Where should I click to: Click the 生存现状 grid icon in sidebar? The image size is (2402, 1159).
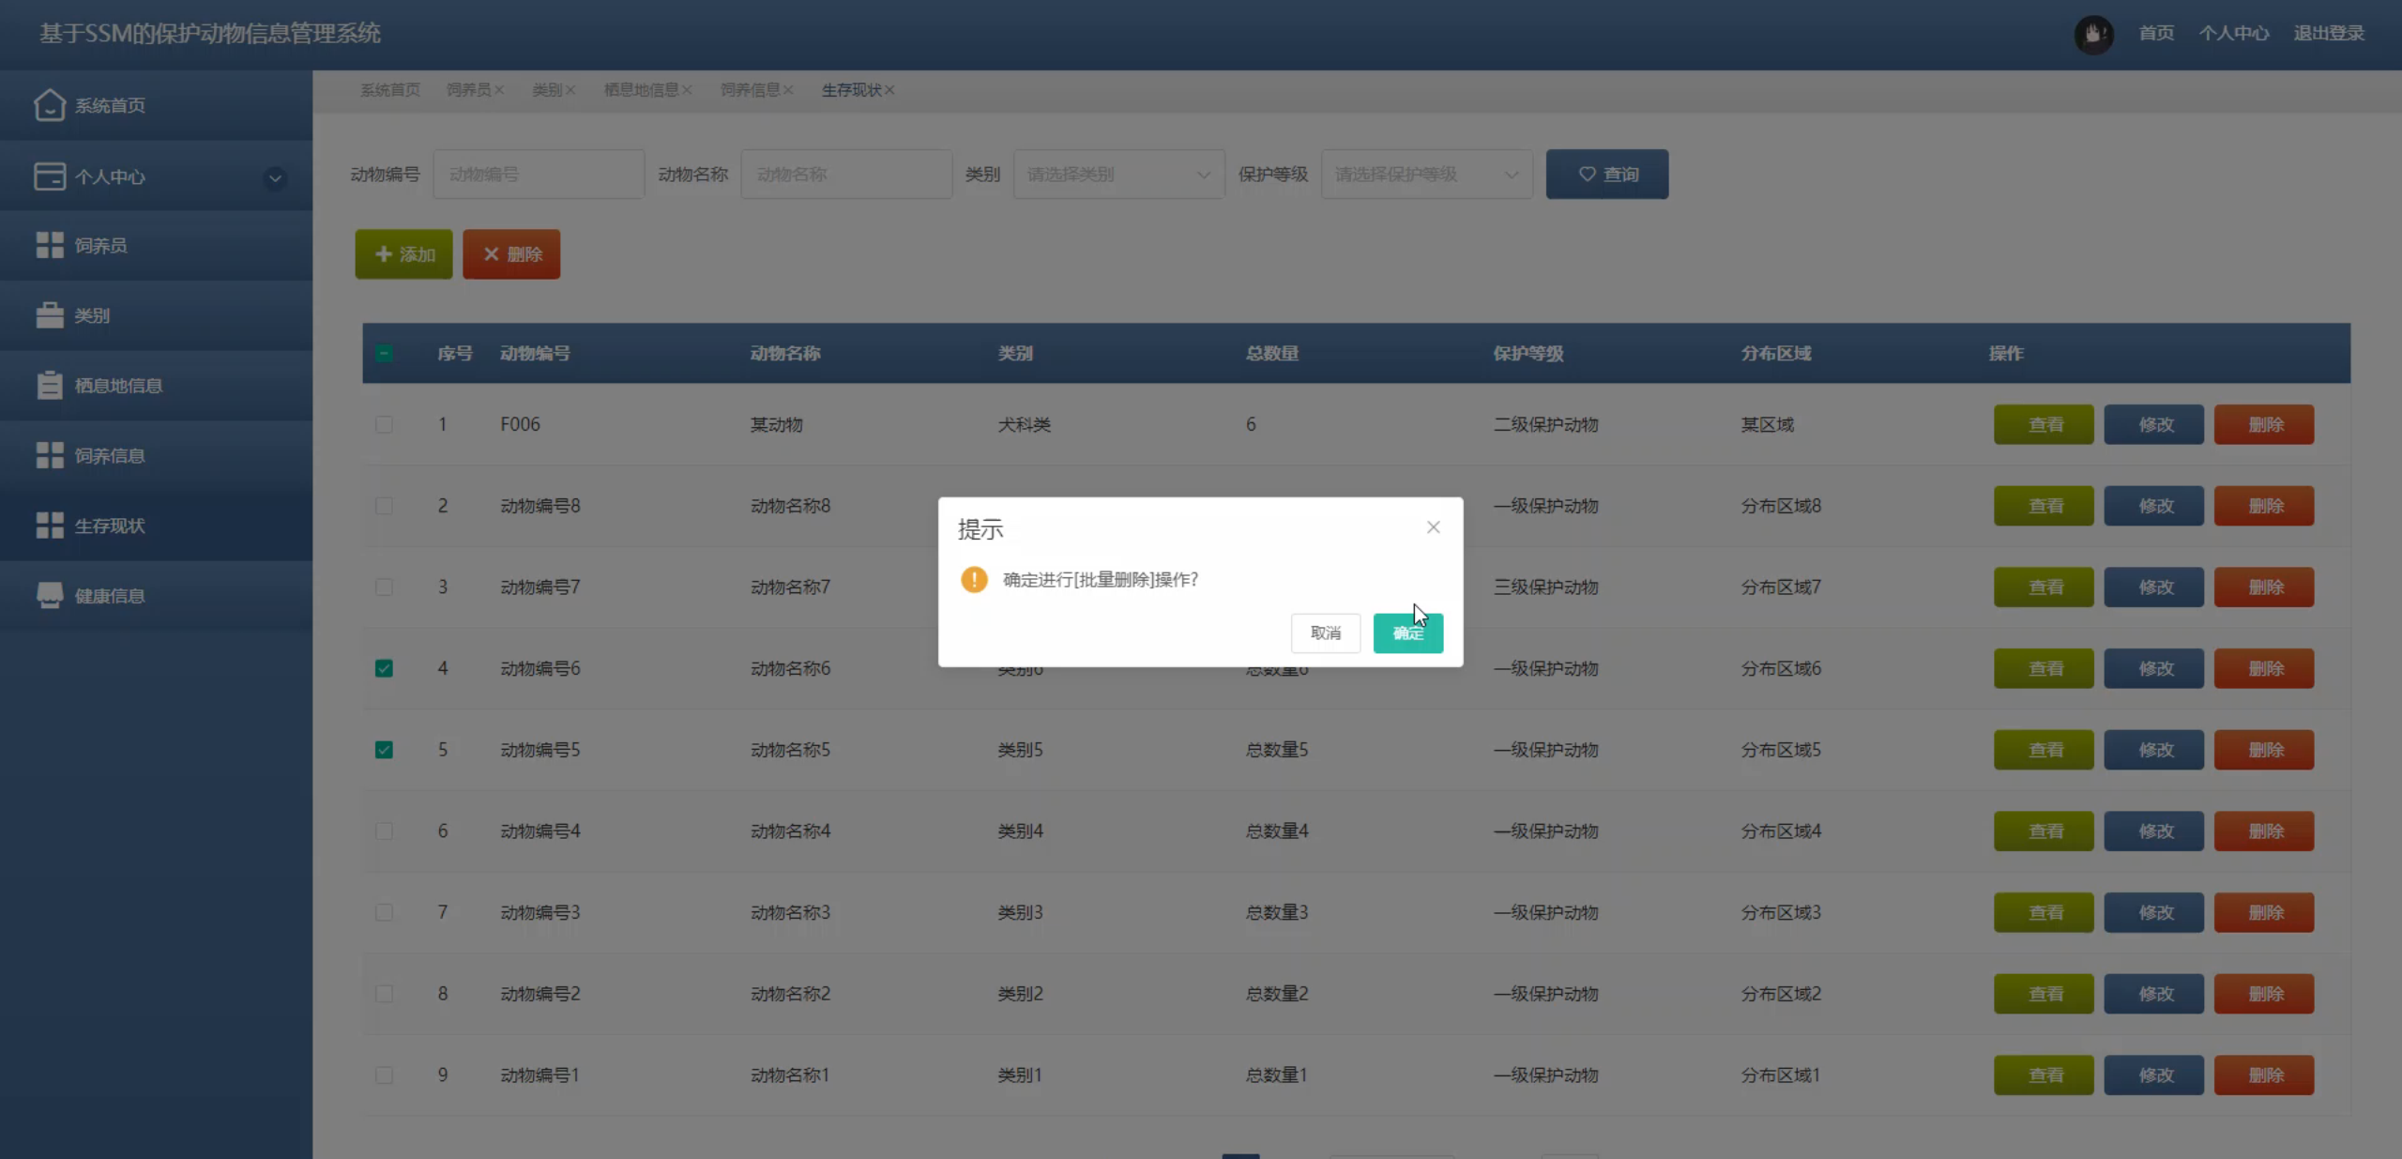point(49,526)
